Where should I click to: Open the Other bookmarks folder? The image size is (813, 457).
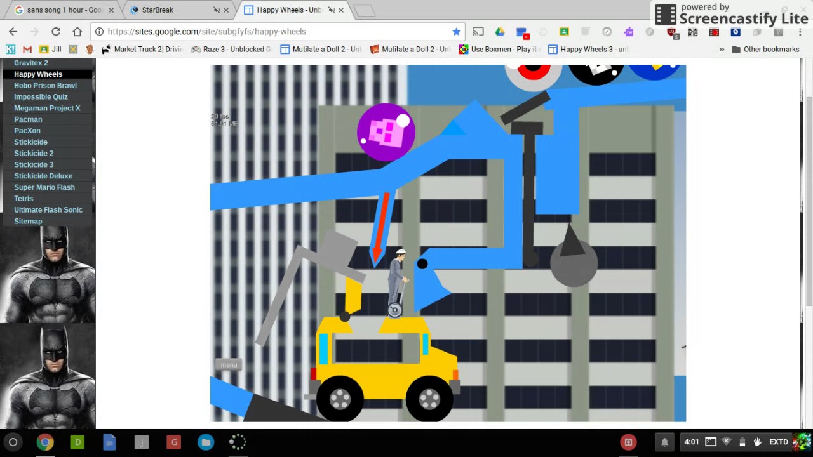tap(765, 49)
